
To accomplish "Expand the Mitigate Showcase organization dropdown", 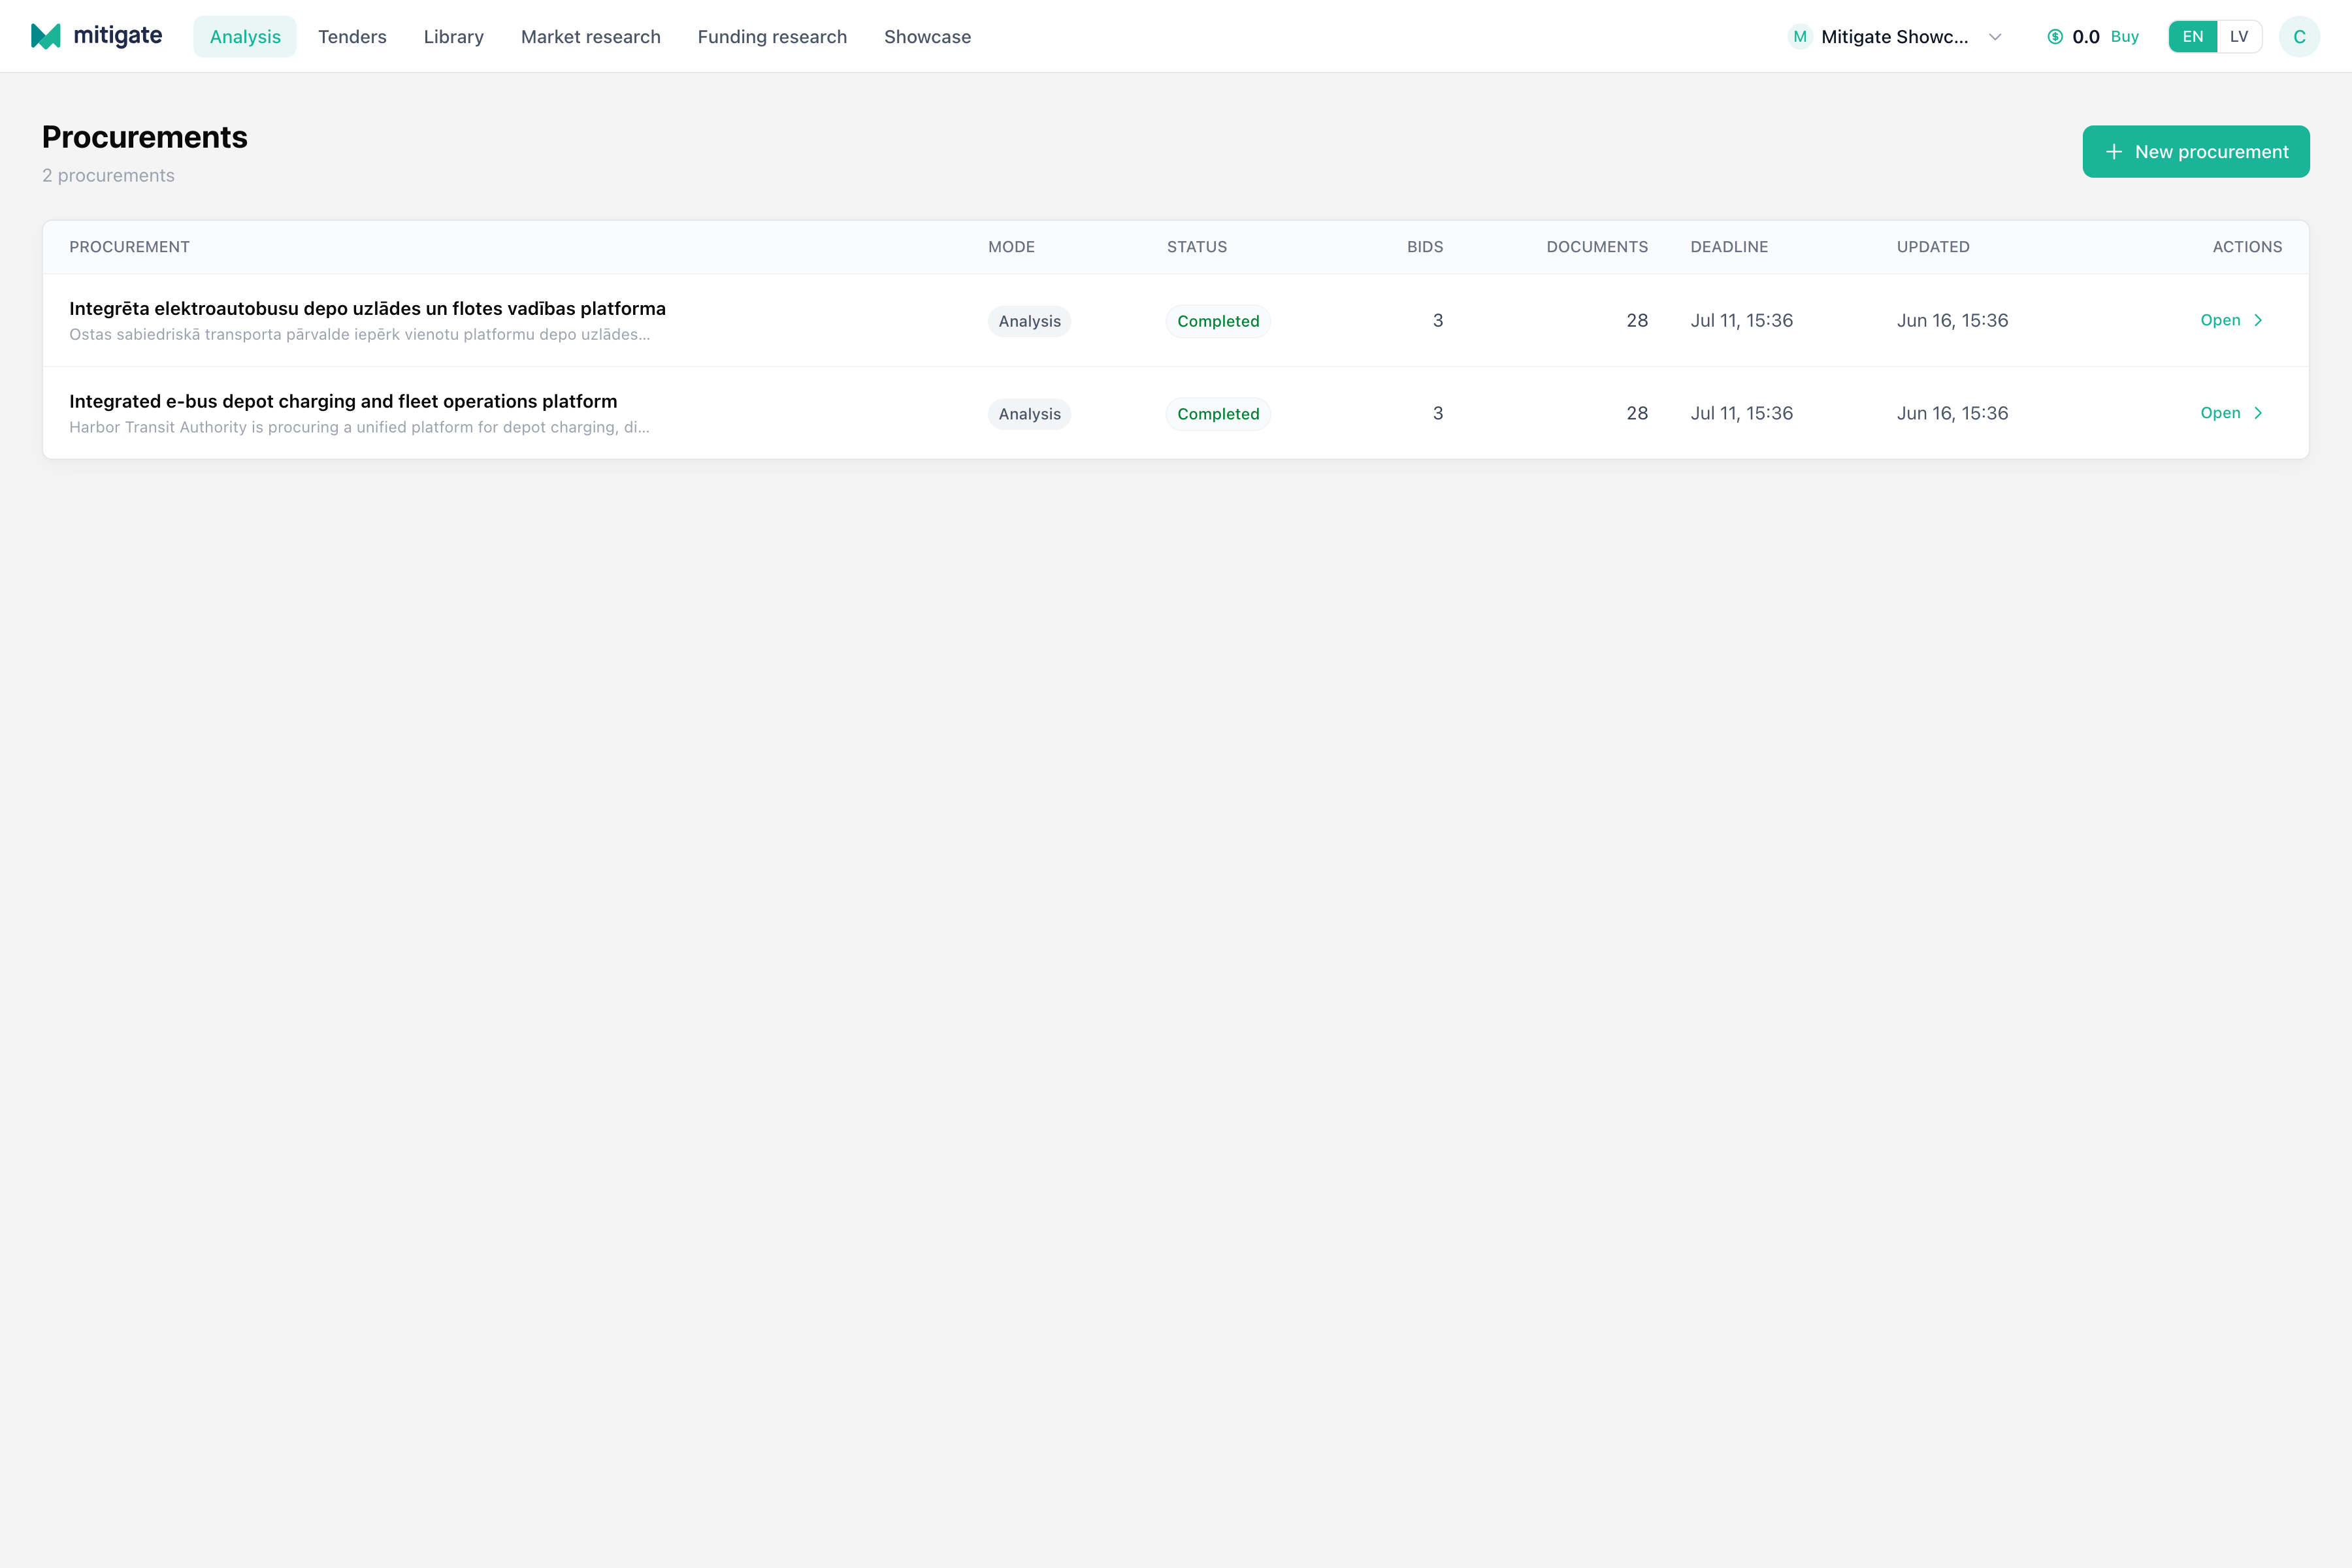I will pos(1894,37).
